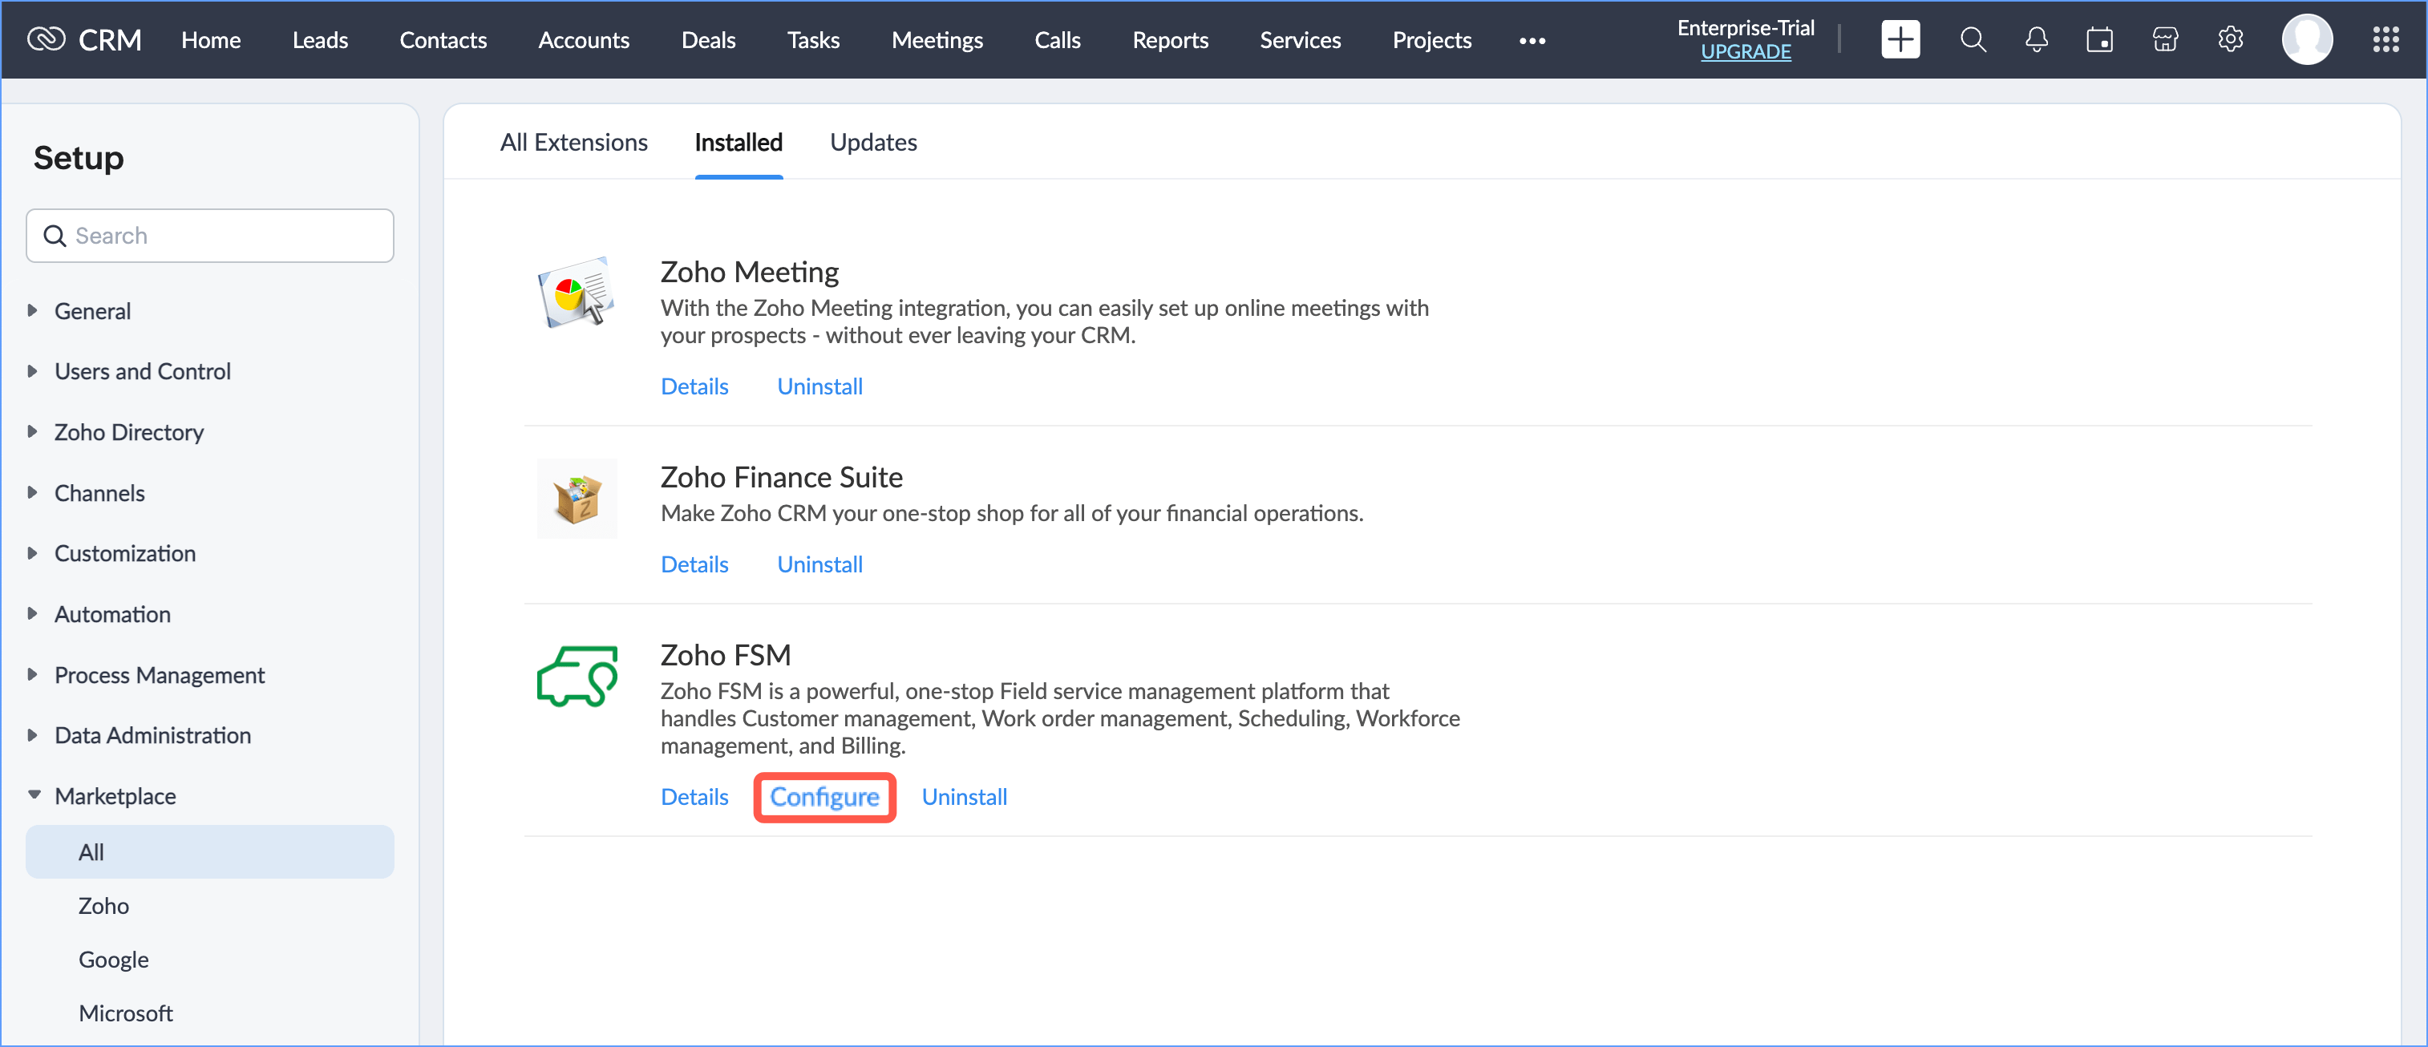Switch to the Updates tab
Screen dimensions: 2428x1047
pos(872,143)
